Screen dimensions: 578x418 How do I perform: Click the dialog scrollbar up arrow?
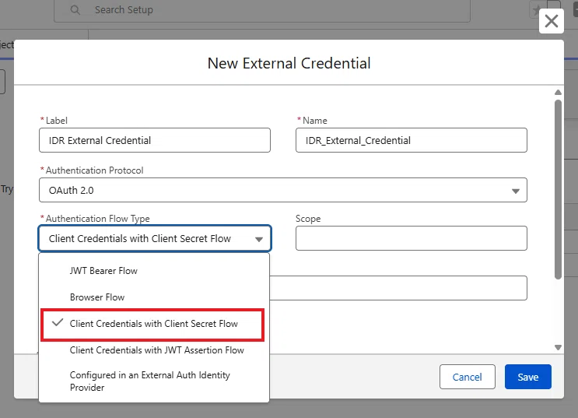pos(558,92)
